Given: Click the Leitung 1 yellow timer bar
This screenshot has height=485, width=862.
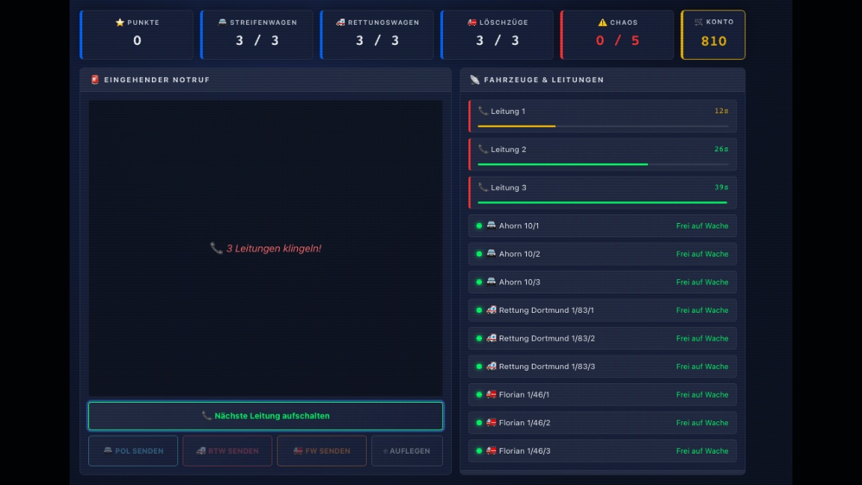Looking at the screenshot, I should [x=517, y=126].
